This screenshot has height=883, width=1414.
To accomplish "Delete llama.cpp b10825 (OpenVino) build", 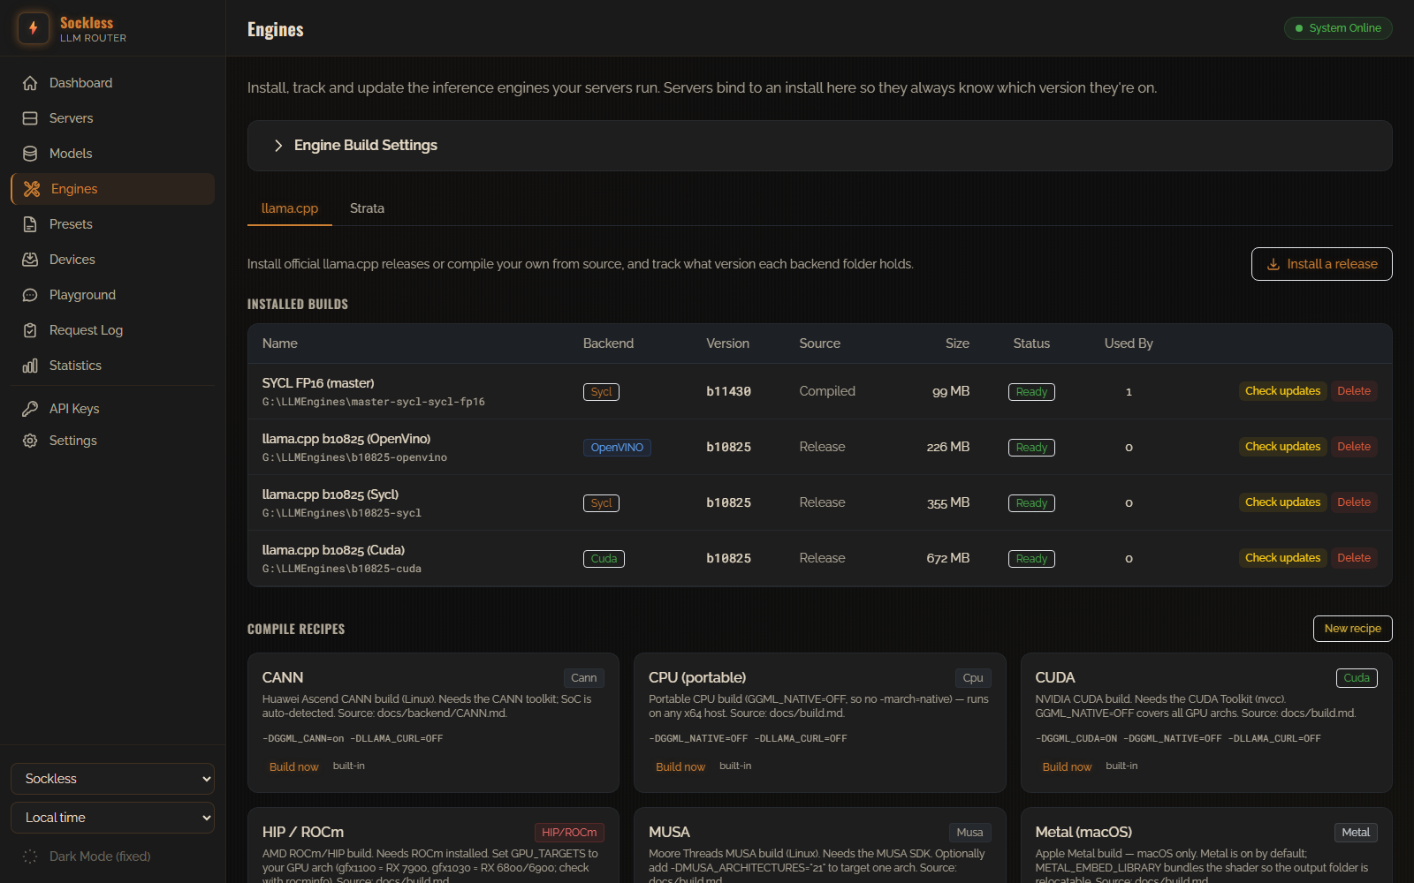I will pyautogui.click(x=1354, y=447).
